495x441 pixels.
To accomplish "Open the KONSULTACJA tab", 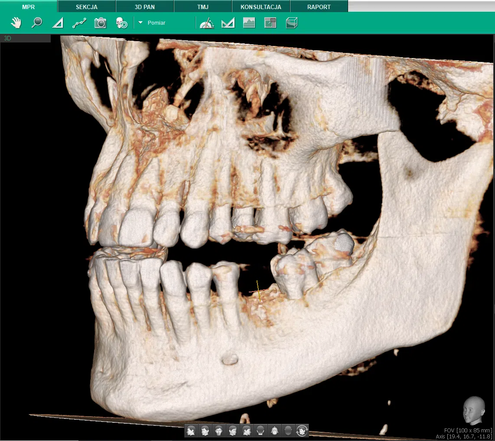I will click(x=261, y=7).
